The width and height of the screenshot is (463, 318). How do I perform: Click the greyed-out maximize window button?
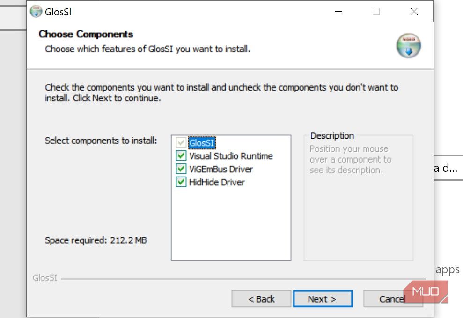tap(376, 12)
